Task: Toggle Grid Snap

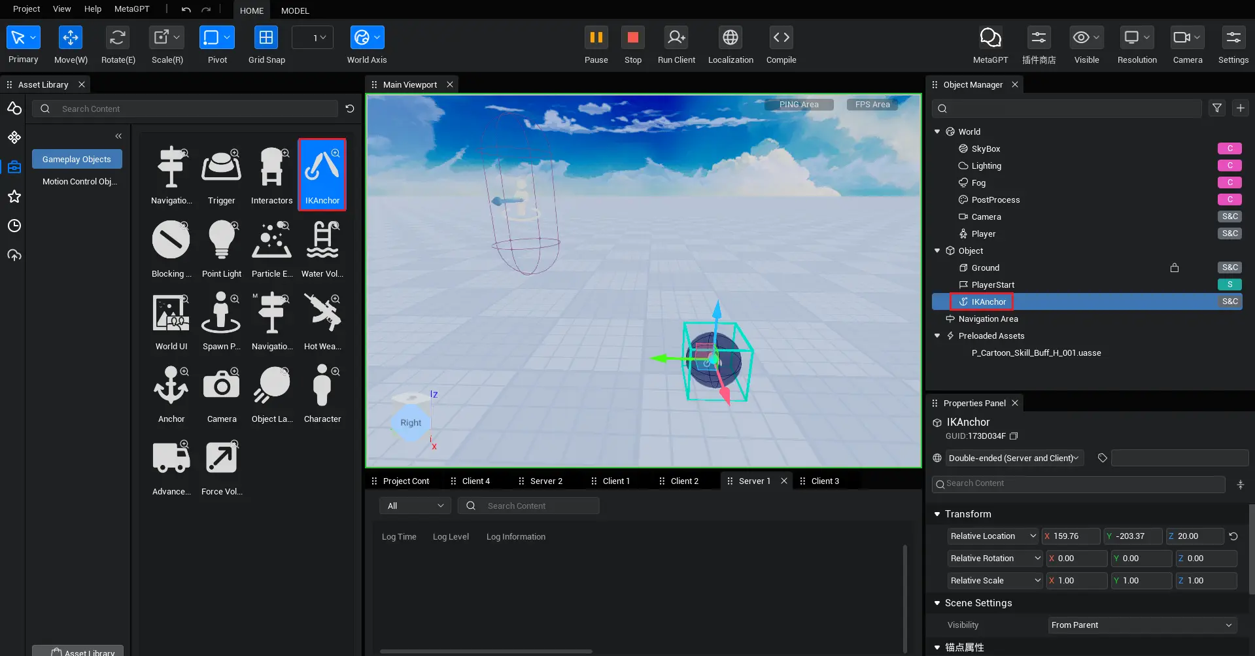Action: [x=266, y=37]
